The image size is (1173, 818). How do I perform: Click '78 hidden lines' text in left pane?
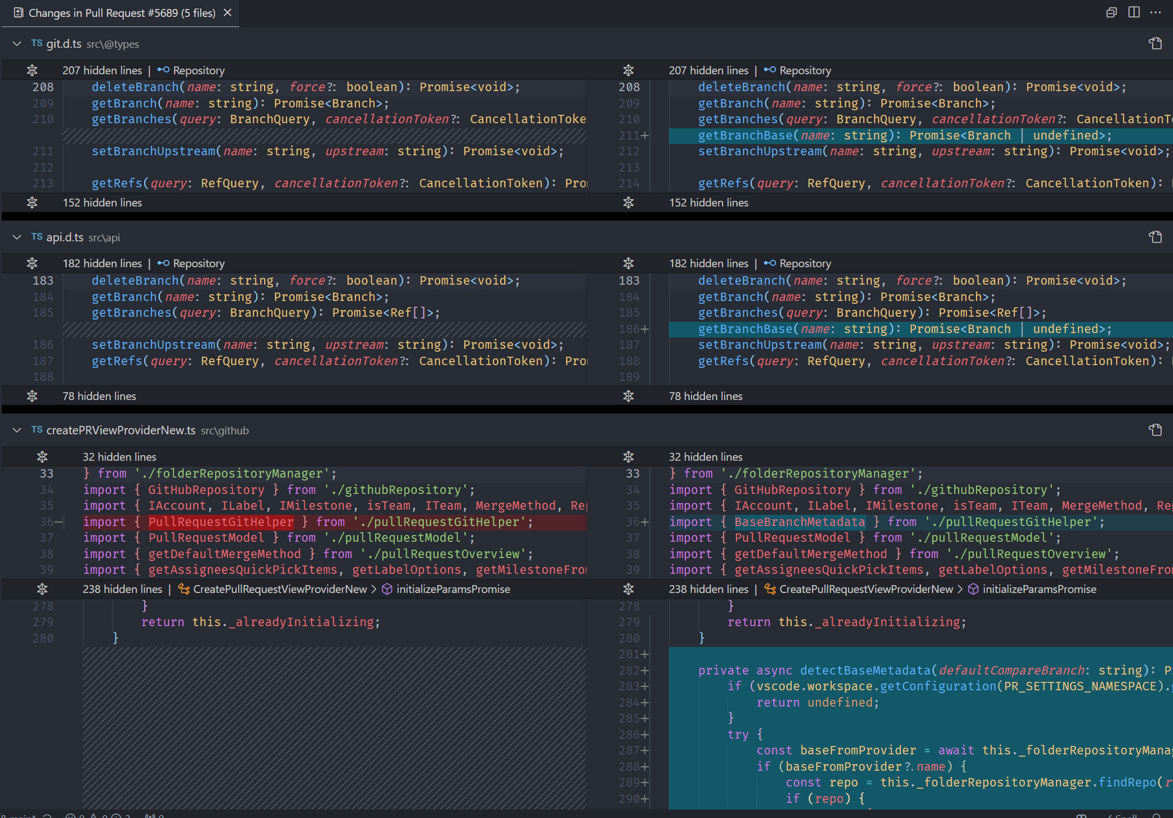99,396
